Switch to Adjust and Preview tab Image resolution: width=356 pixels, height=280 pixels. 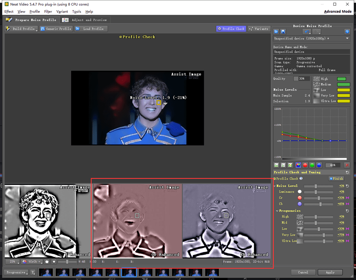pyautogui.click(x=85, y=20)
